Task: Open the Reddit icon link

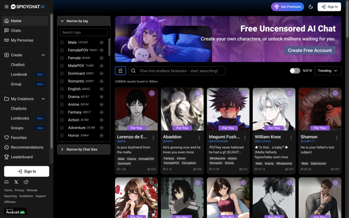Action: click(26, 182)
